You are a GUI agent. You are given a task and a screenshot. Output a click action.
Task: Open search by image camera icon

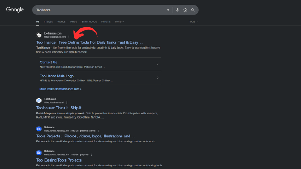(x=185, y=10)
